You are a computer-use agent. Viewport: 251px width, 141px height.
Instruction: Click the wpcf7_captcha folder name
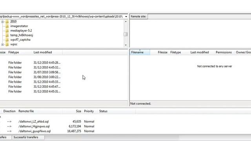pos(20,40)
